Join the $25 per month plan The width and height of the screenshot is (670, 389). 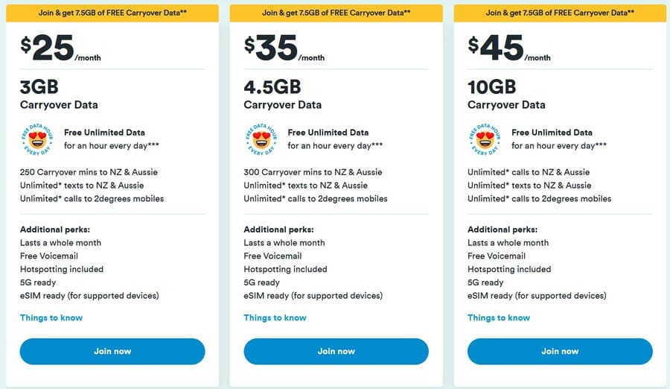tap(112, 351)
